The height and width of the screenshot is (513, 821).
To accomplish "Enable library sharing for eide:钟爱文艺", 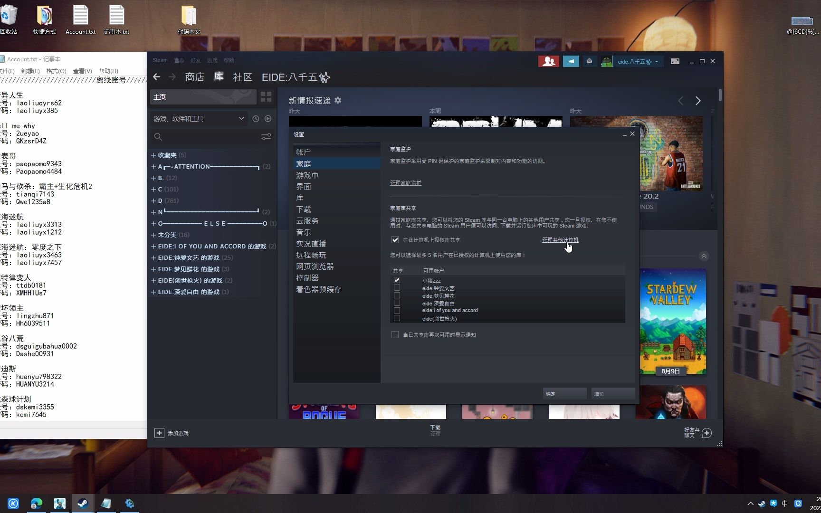I will coord(397,288).
